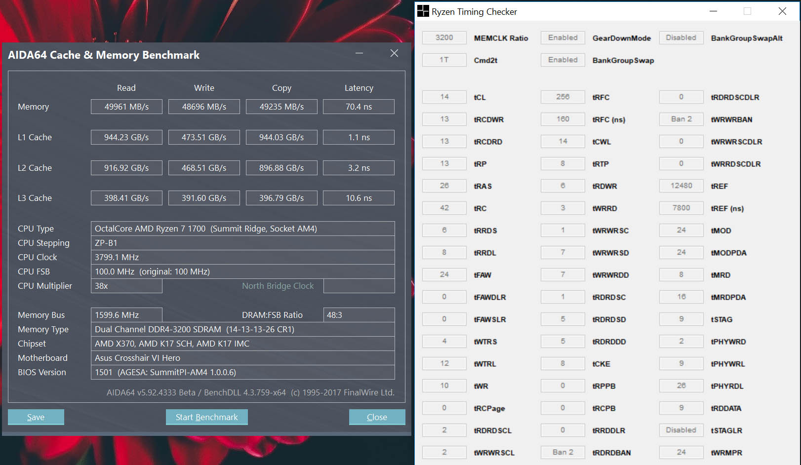Click the tWR value box showing 10

444,386
